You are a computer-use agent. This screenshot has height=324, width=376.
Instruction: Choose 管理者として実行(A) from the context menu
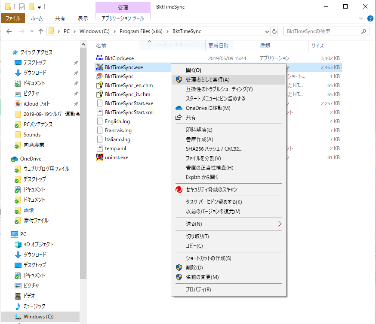pos(228,80)
